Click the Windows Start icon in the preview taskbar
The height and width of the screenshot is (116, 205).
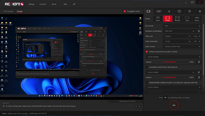coord(40,96)
